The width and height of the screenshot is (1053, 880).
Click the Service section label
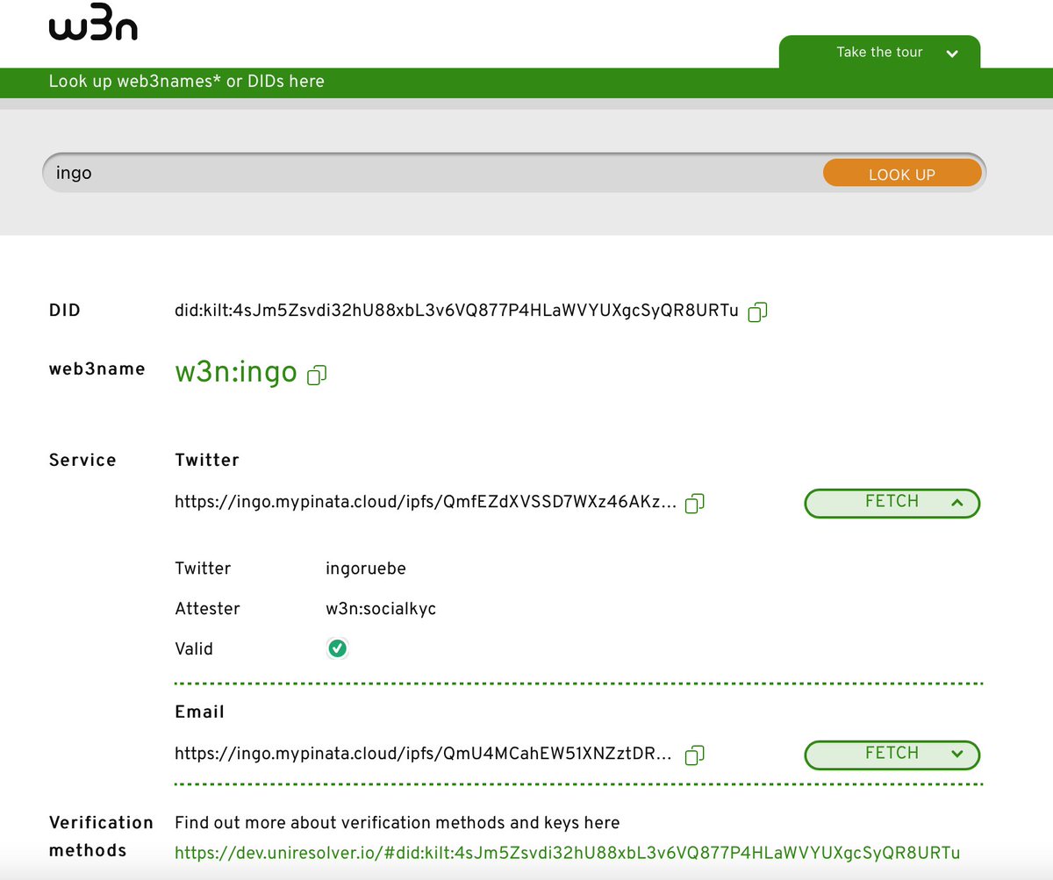[x=82, y=460]
